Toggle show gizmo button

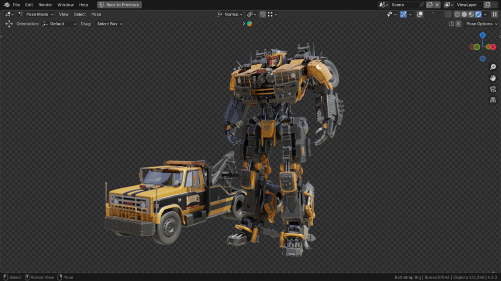tap(403, 14)
